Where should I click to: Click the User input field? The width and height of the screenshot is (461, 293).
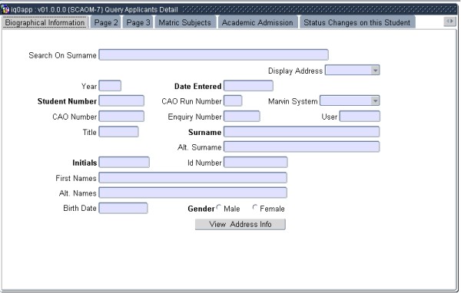[360, 117]
